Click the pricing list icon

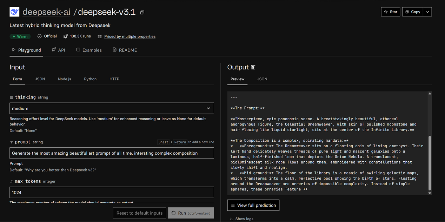[x=100, y=36]
